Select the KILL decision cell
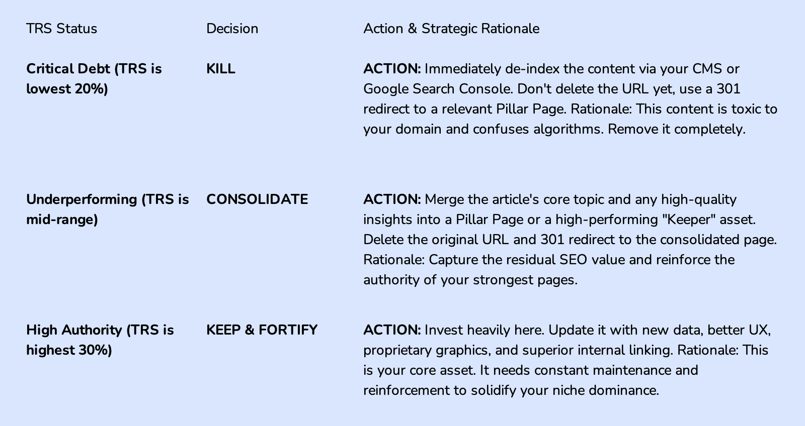The image size is (805, 426). pos(221,69)
